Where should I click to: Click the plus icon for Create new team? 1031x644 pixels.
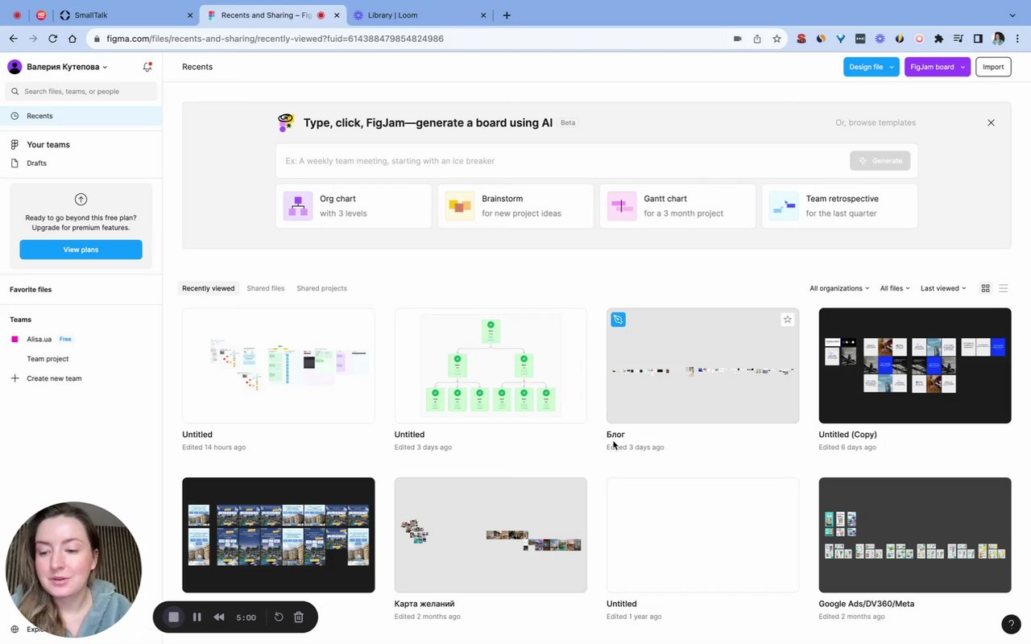tap(14, 378)
